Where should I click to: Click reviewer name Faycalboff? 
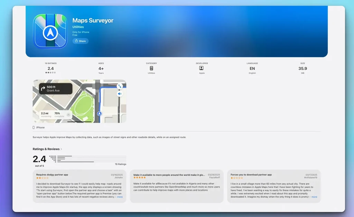214,178
